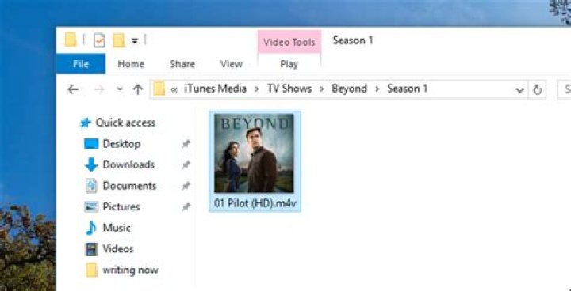Open Pictures in Quick access

(121, 206)
